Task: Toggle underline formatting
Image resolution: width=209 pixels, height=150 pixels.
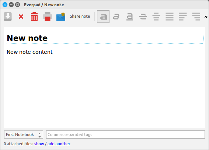Action: pyautogui.click(x=130, y=17)
